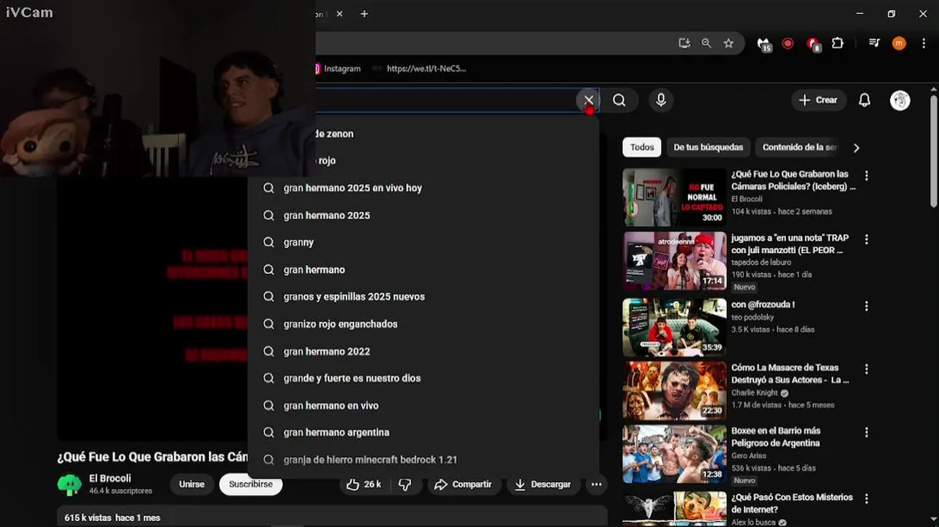Start voice search with microphone icon

[x=661, y=100]
